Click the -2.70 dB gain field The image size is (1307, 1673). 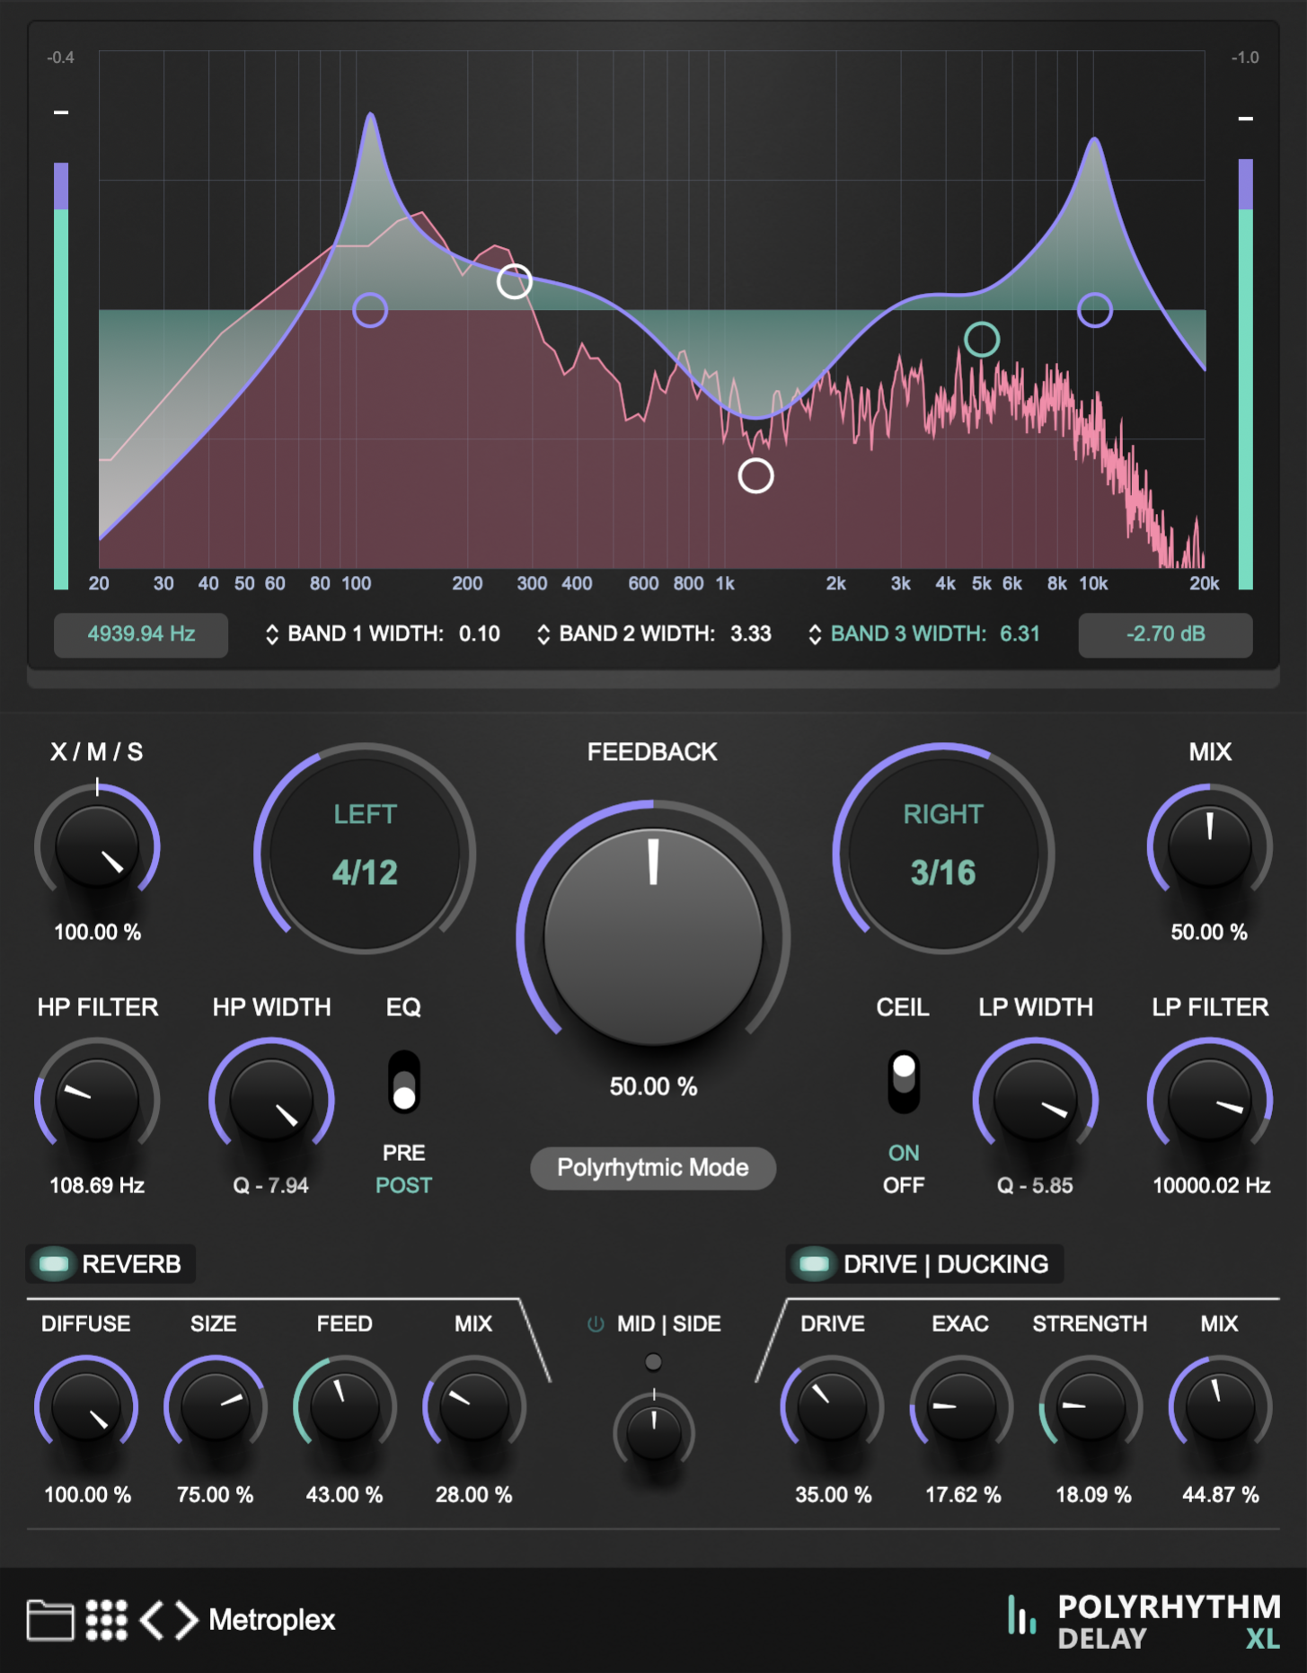pyautogui.click(x=1166, y=634)
